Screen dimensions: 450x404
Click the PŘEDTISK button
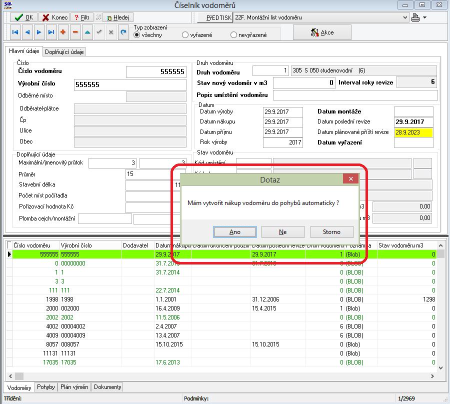point(215,18)
